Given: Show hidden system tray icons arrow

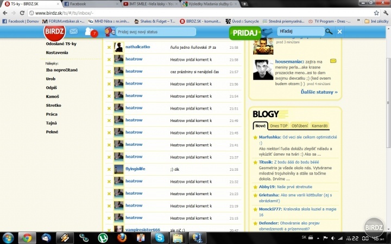Looking at the screenshot, I should [318, 238].
